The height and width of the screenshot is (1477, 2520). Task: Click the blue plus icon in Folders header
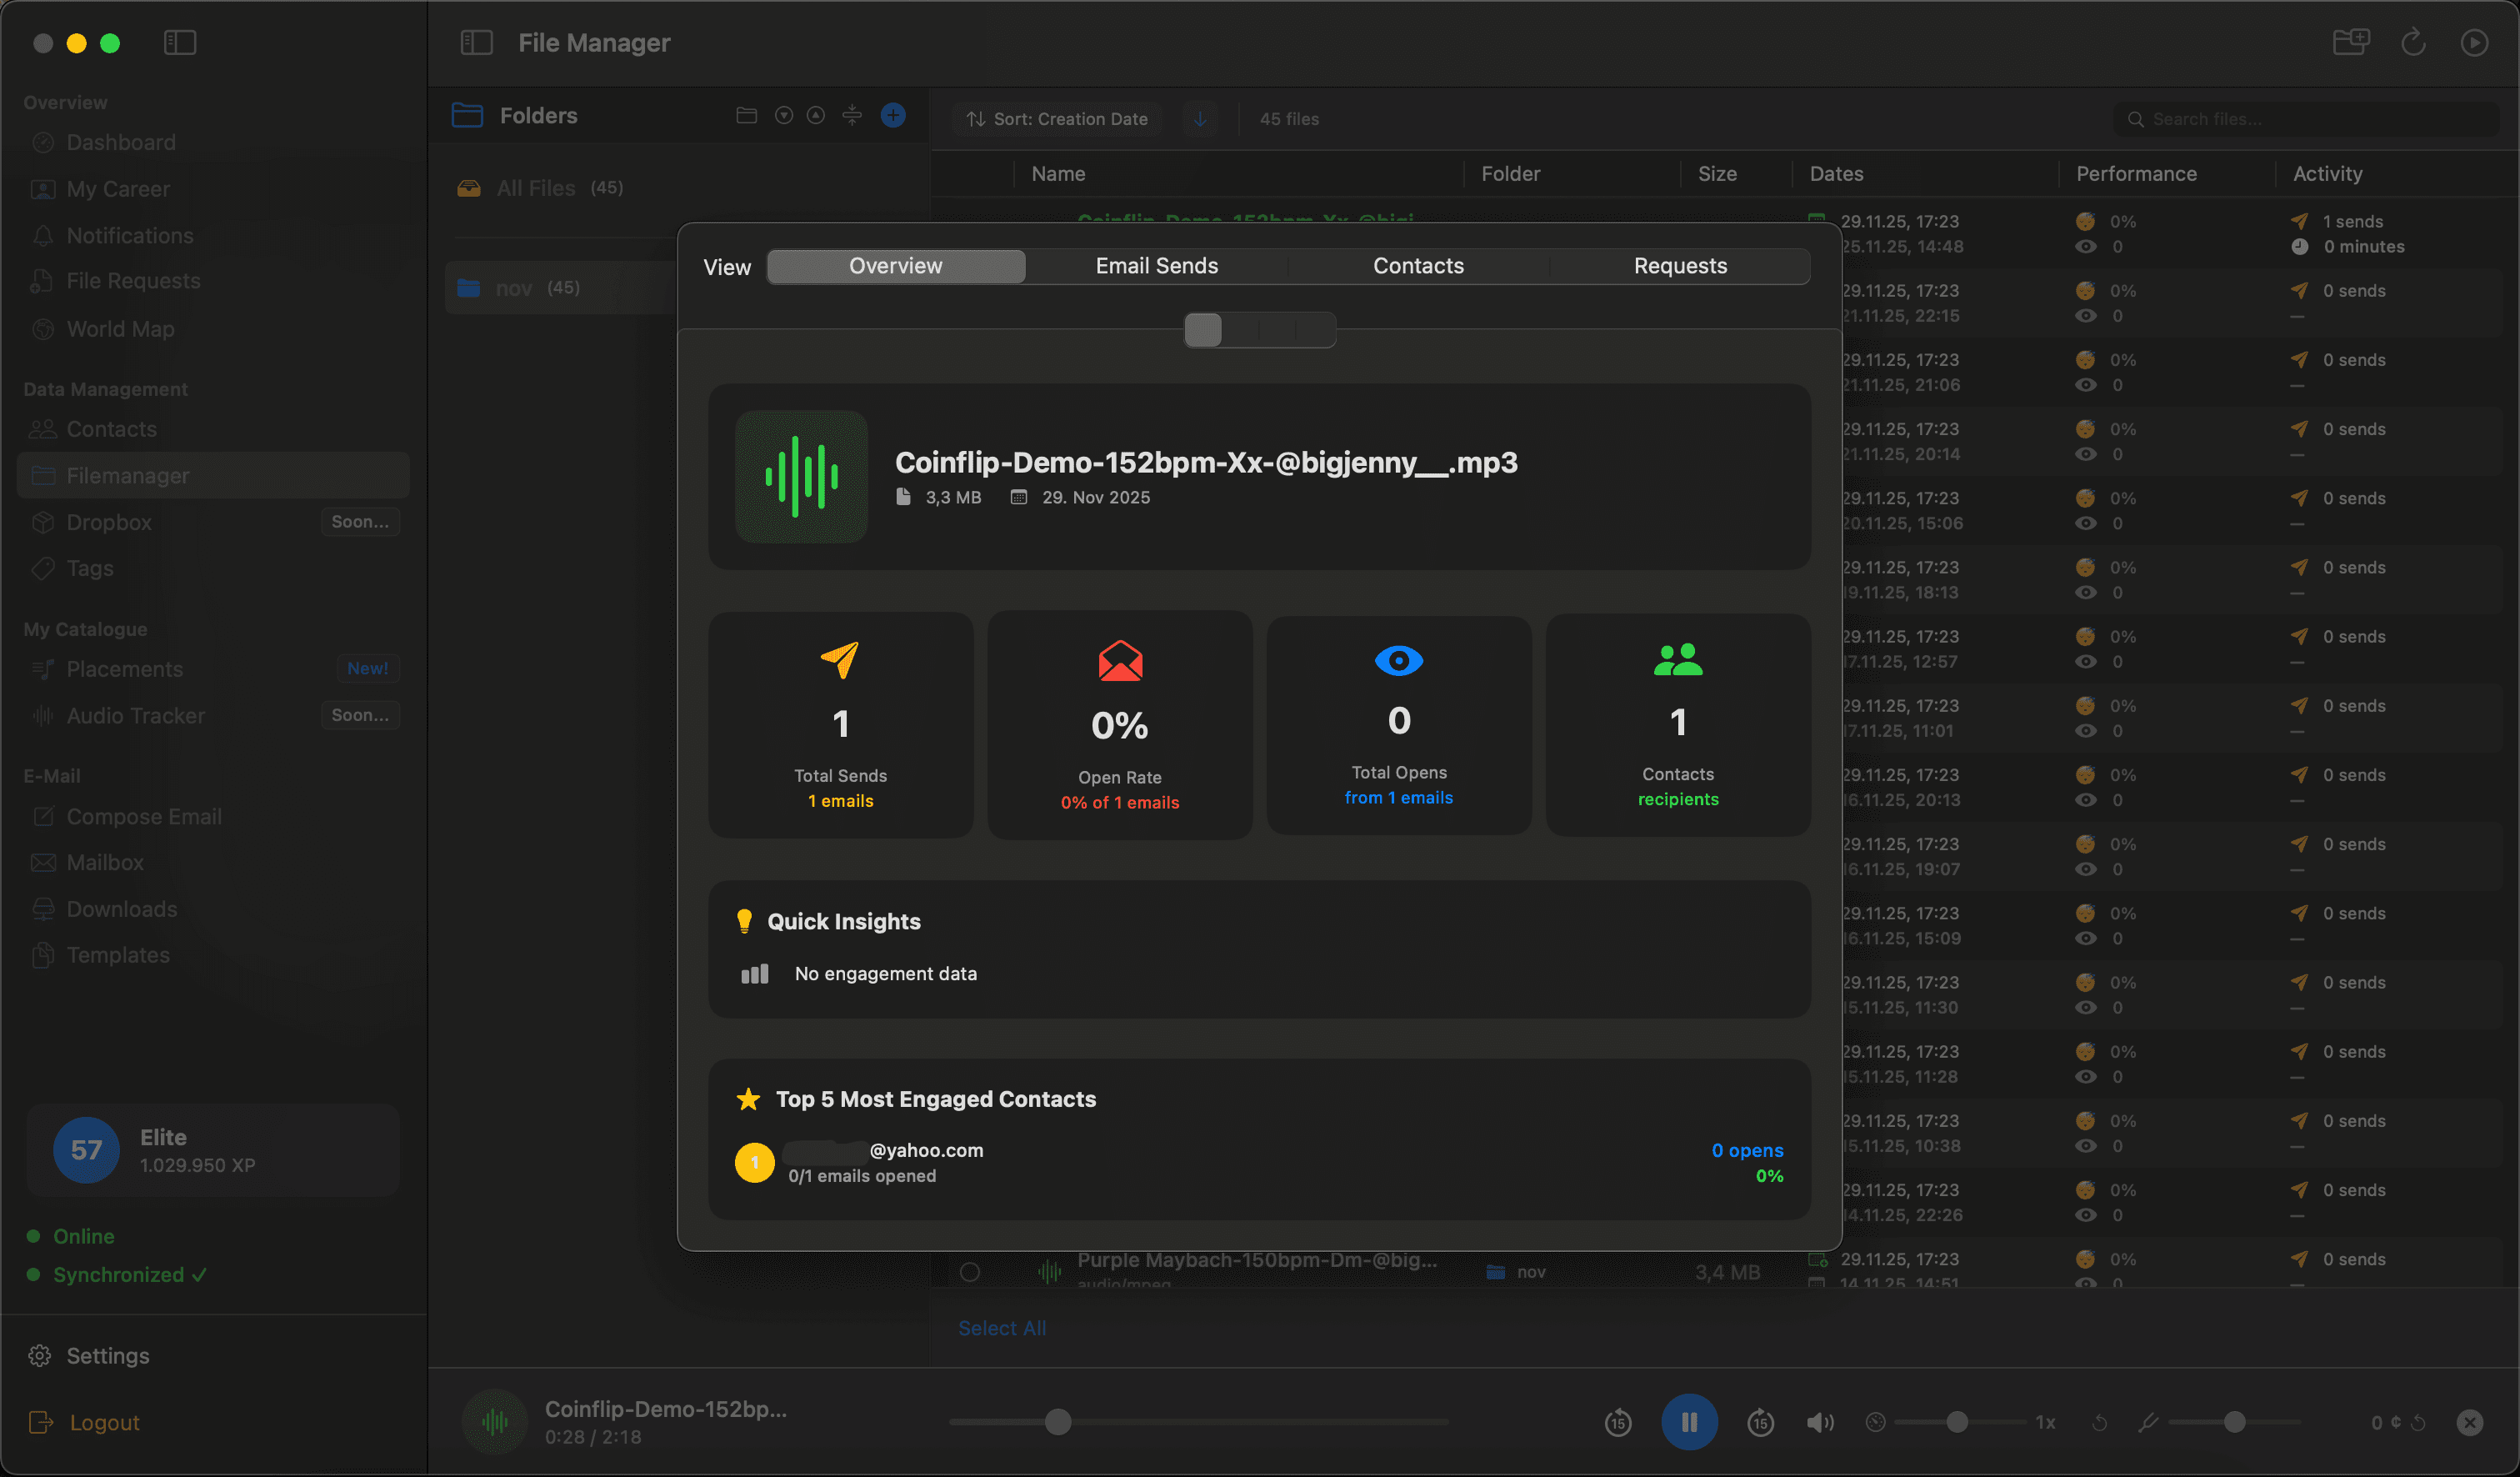[892, 115]
